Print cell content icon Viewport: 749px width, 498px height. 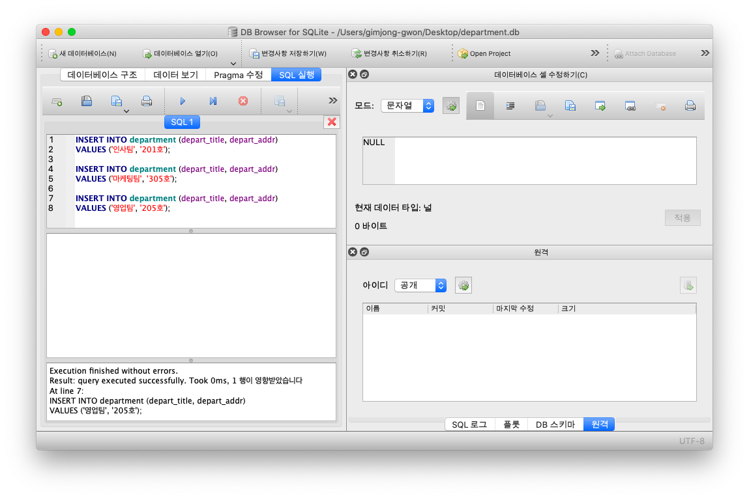coord(690,106)
